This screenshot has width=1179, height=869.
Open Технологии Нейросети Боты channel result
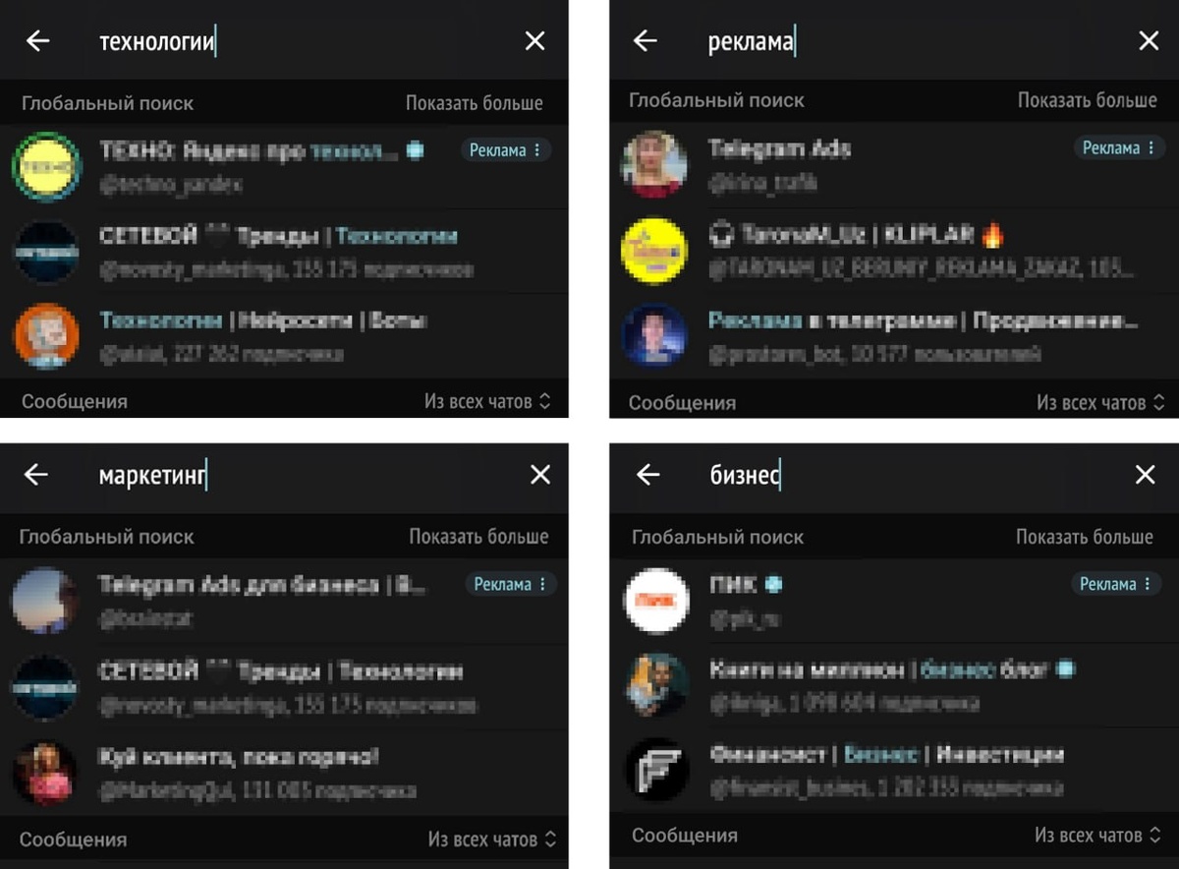285,336
